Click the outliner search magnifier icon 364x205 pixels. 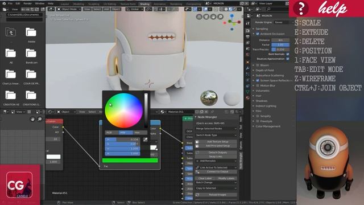pyautogui.click(x=268, y=9)
